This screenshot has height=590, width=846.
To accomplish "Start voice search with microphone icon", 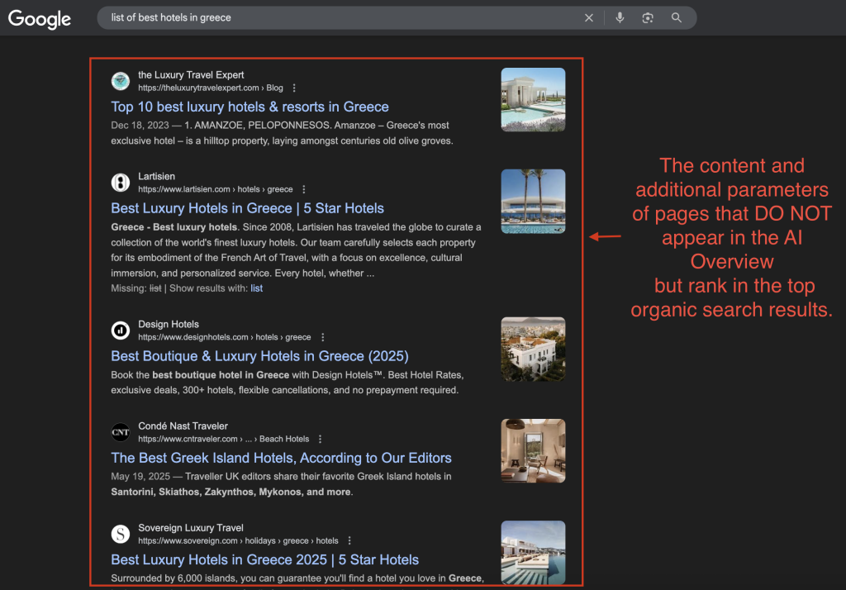I will tap(620, 18).
